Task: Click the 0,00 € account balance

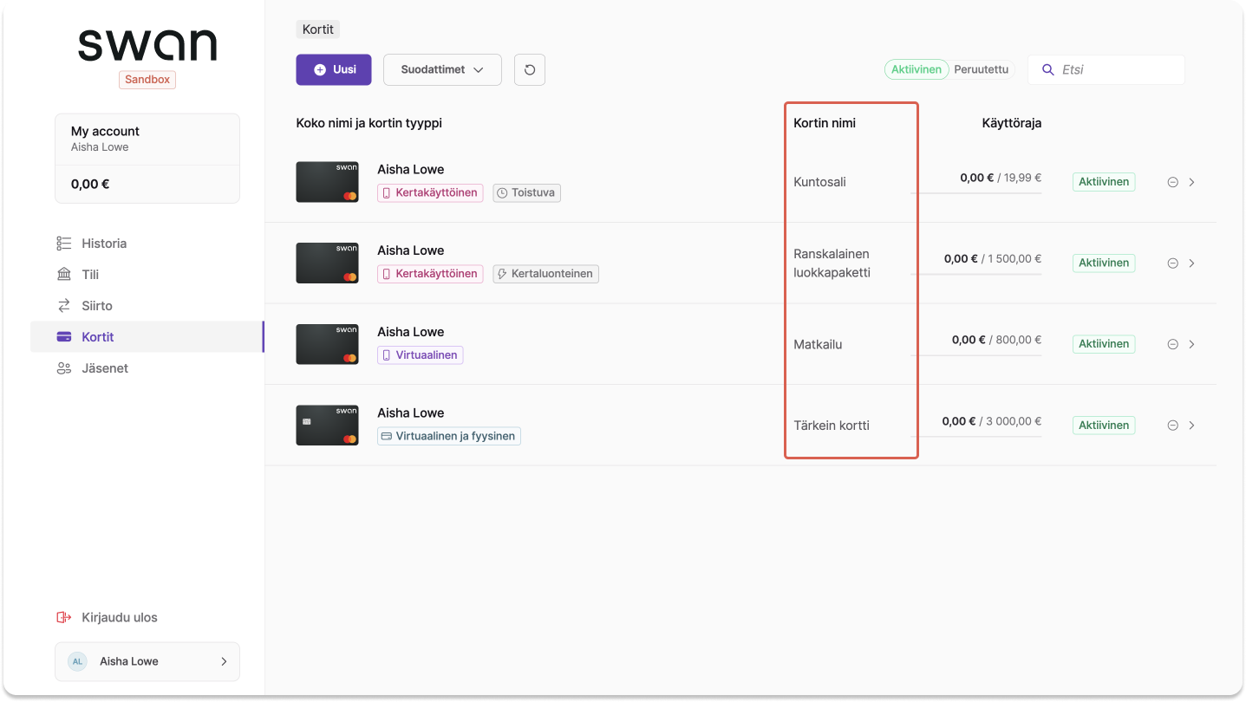Action: 90,184
